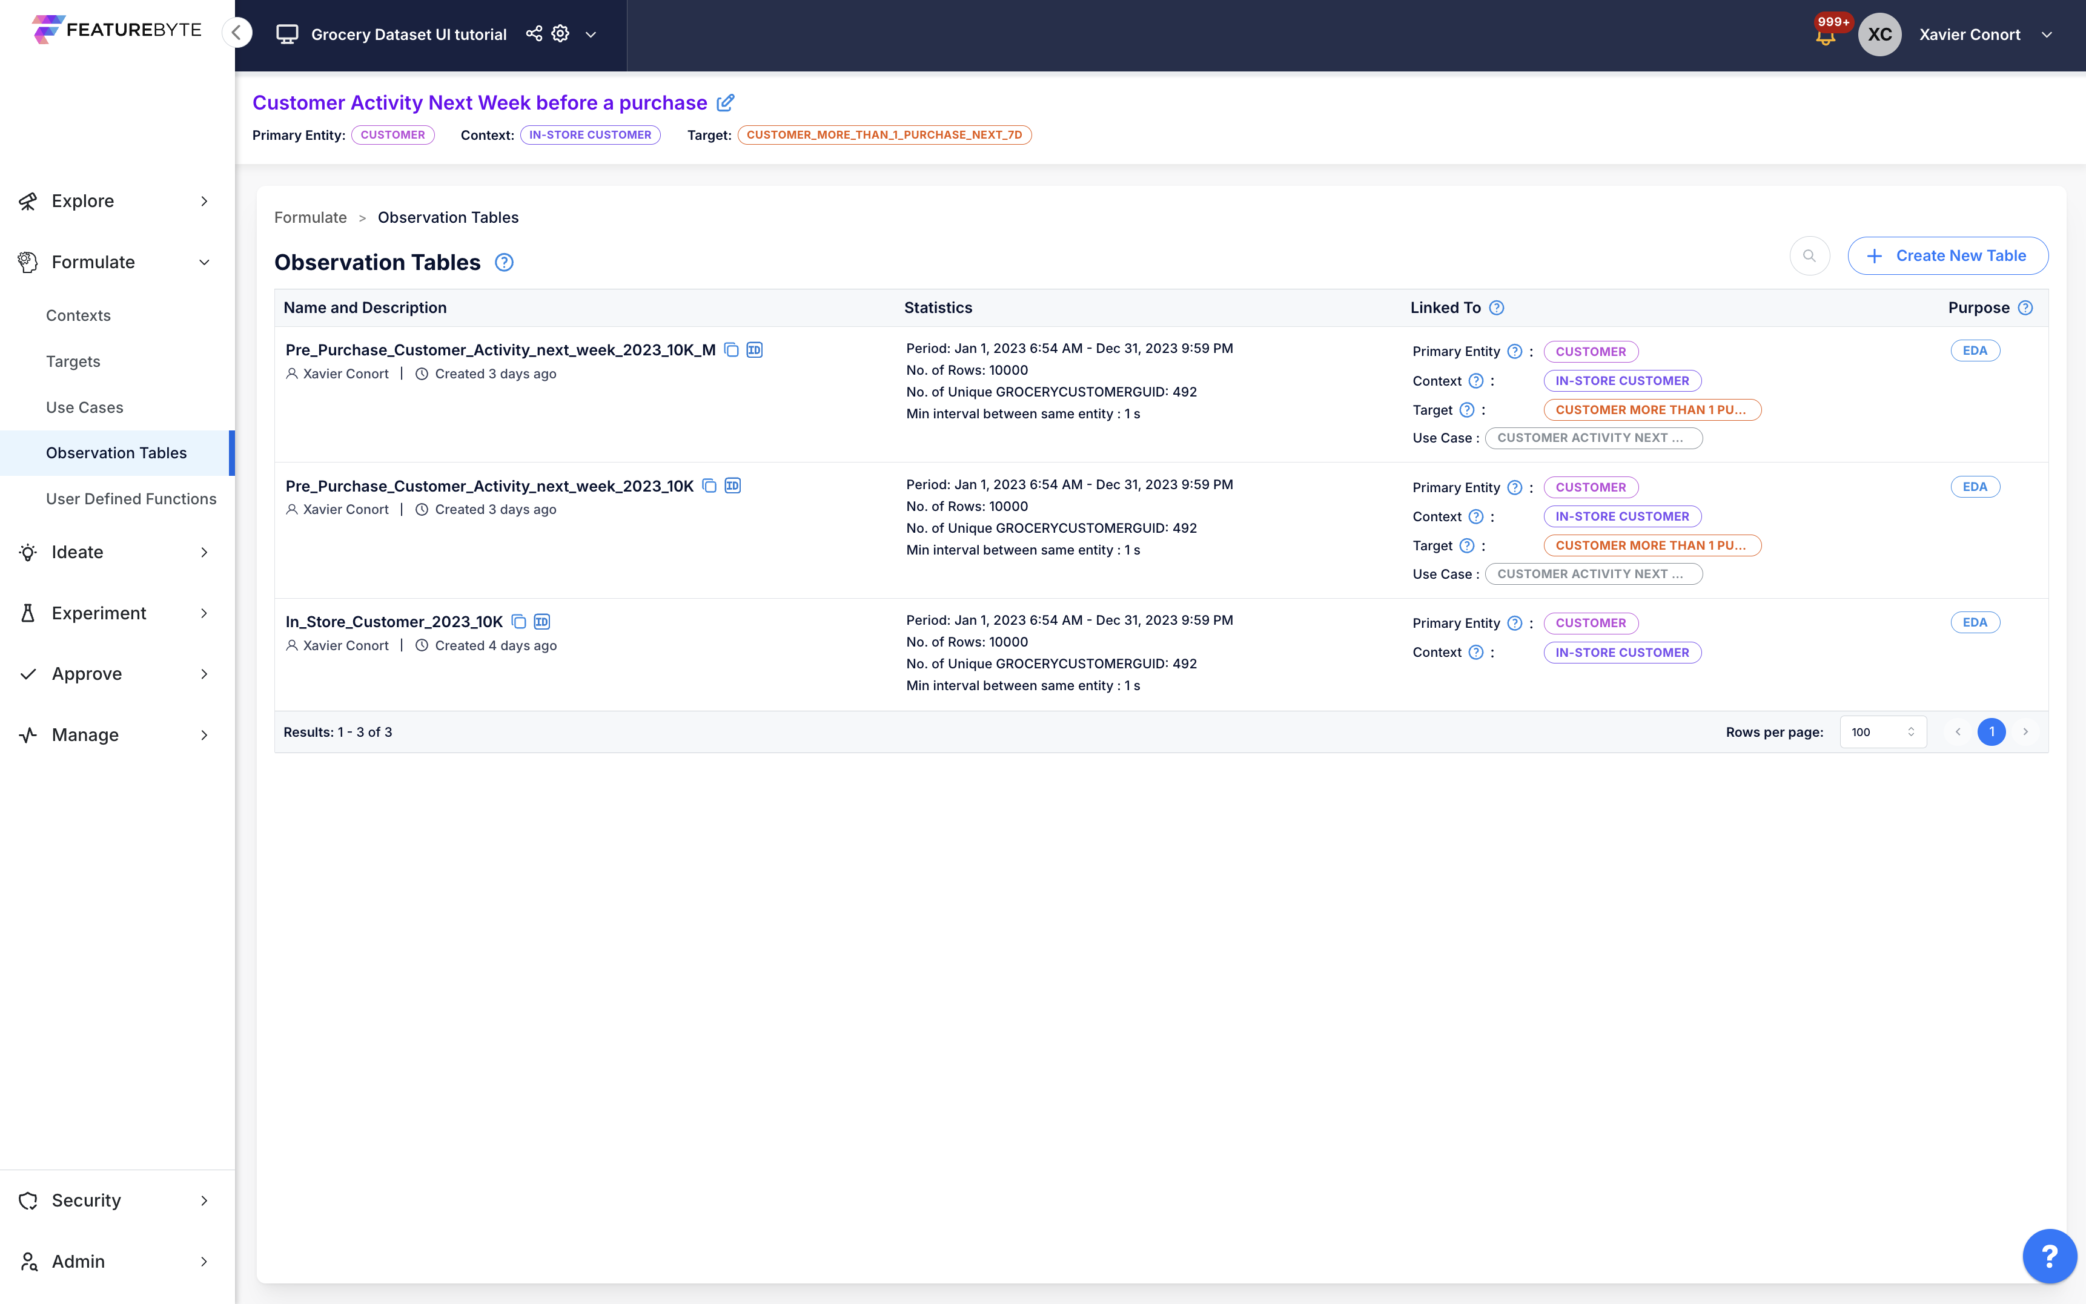
Task: Copy ID of In_Store_Customer_2023_10K table
Action: (x=541, y=622)
